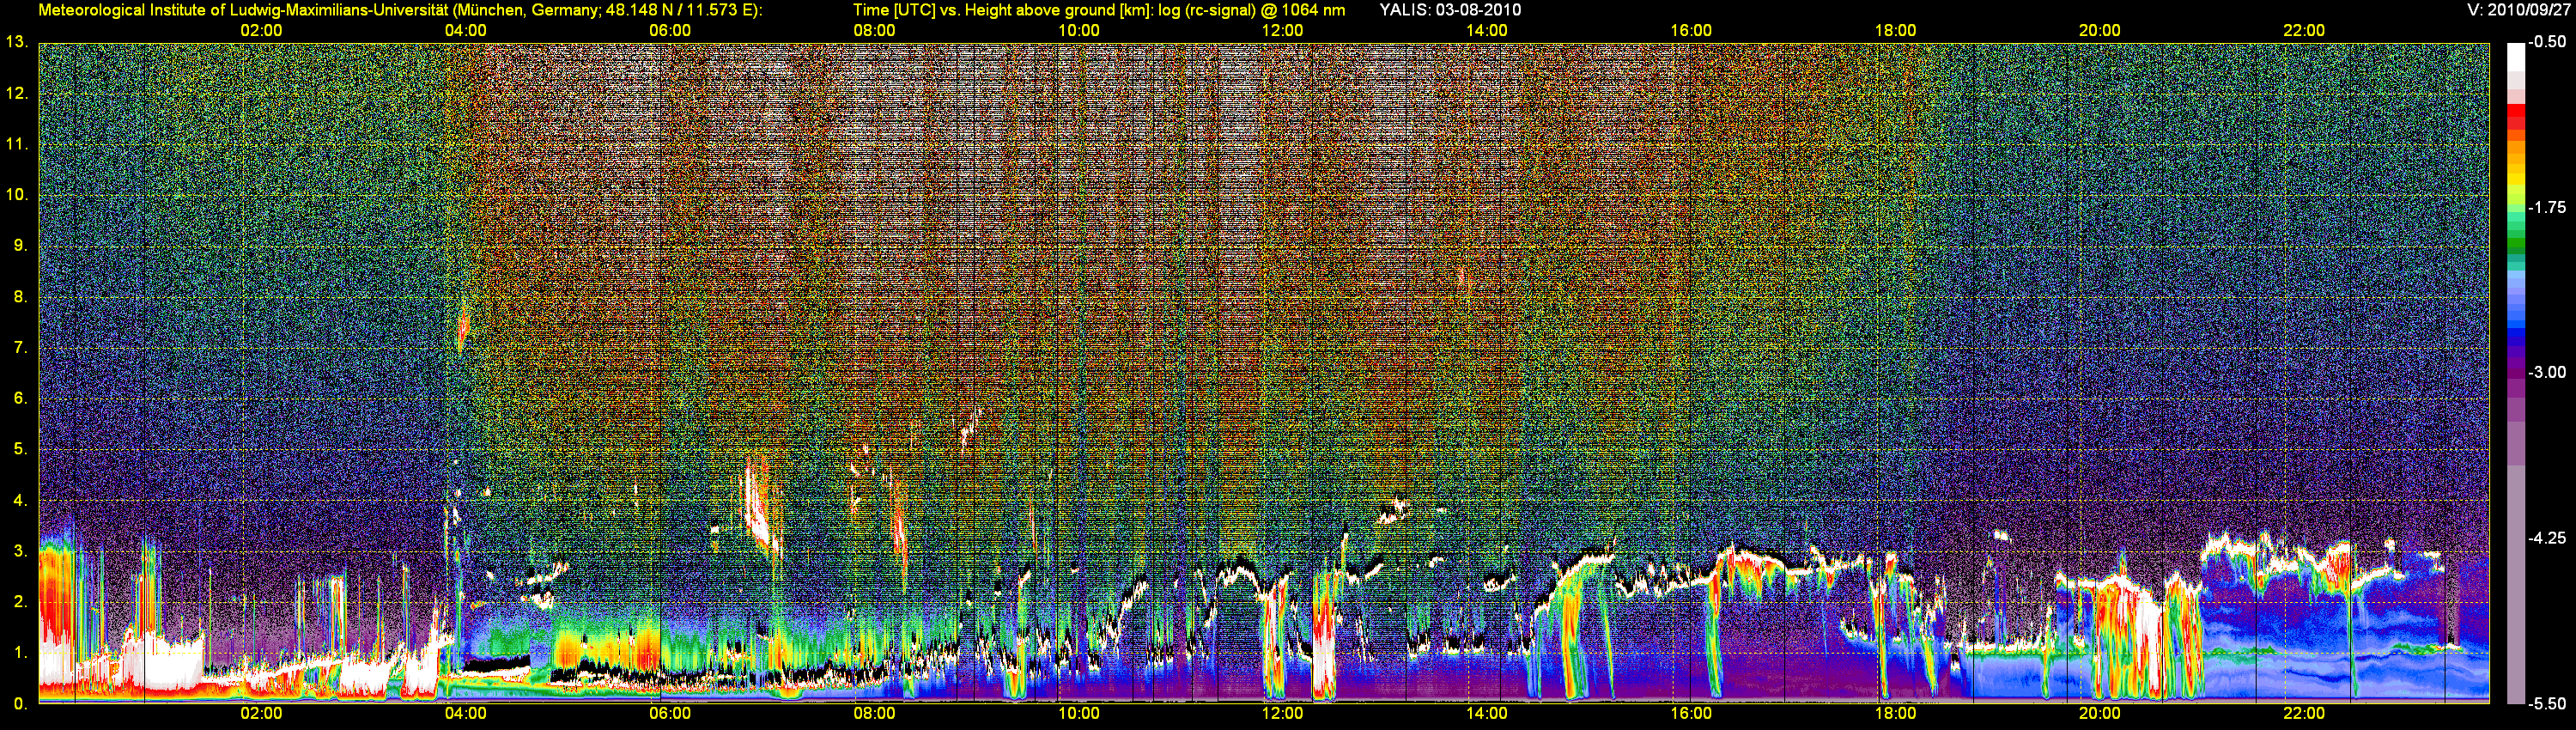Click the '4.' height axis label

click(x=20, y=500)
